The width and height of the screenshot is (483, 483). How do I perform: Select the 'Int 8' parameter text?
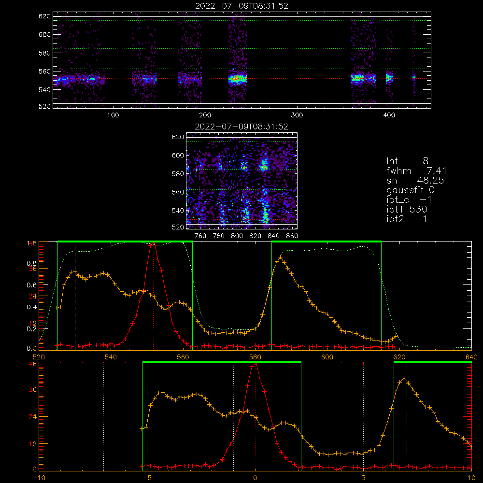coord(407,161)
